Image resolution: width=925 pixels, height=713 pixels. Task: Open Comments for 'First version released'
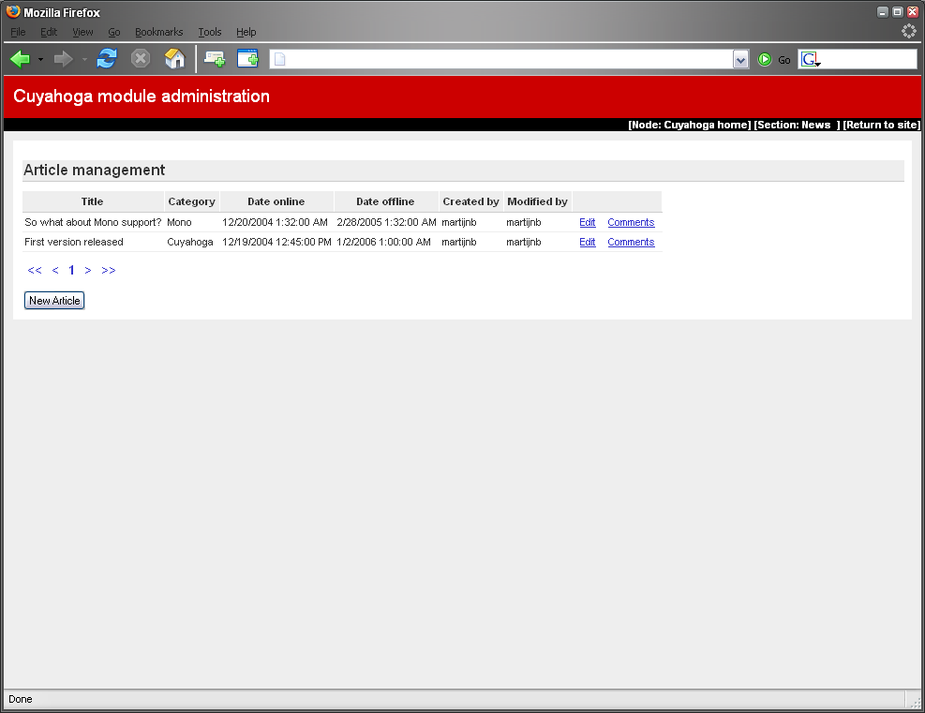point(631,242)
